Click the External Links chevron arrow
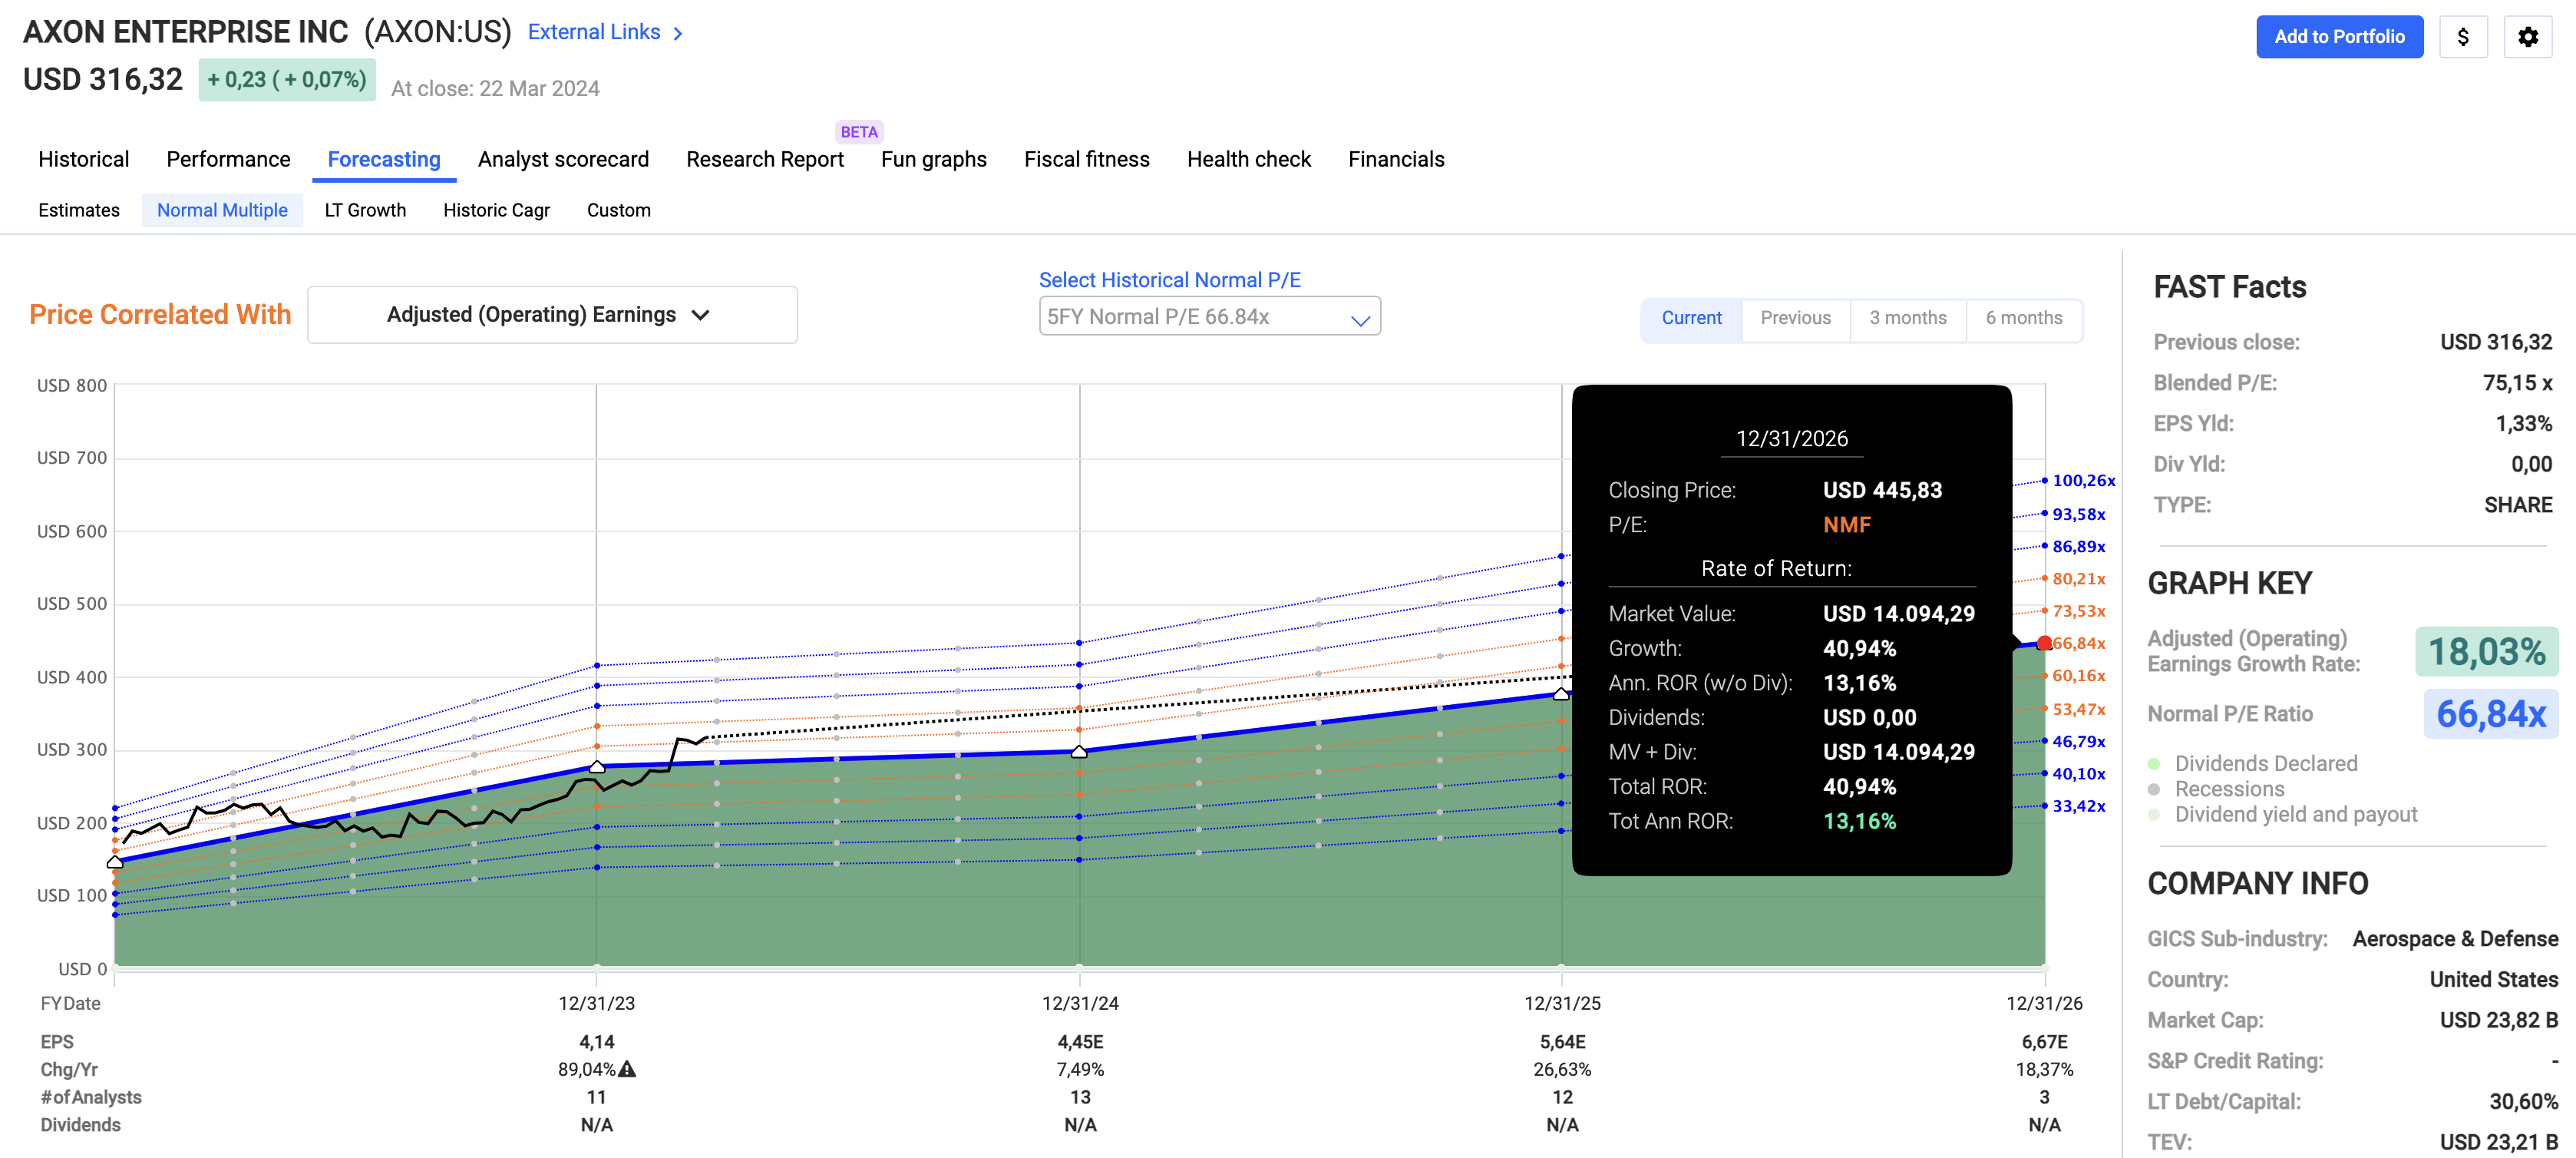Image resolution: width=2576 pixels, height=1158 pixels. [678, 33]
